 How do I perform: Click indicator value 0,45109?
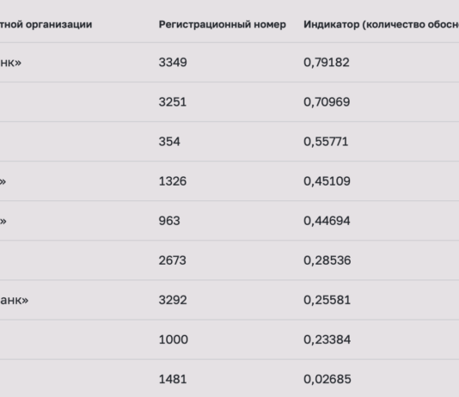pos(327,181)
